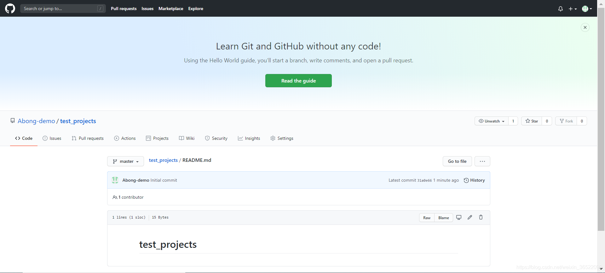Screen dimensions: 605x273
Task: Switch to the repository Issues tab
Action: point(52,138)
